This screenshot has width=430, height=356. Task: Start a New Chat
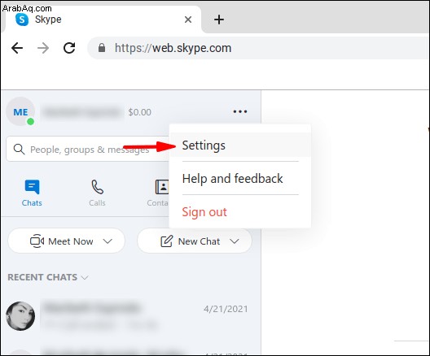coord(194,241)
